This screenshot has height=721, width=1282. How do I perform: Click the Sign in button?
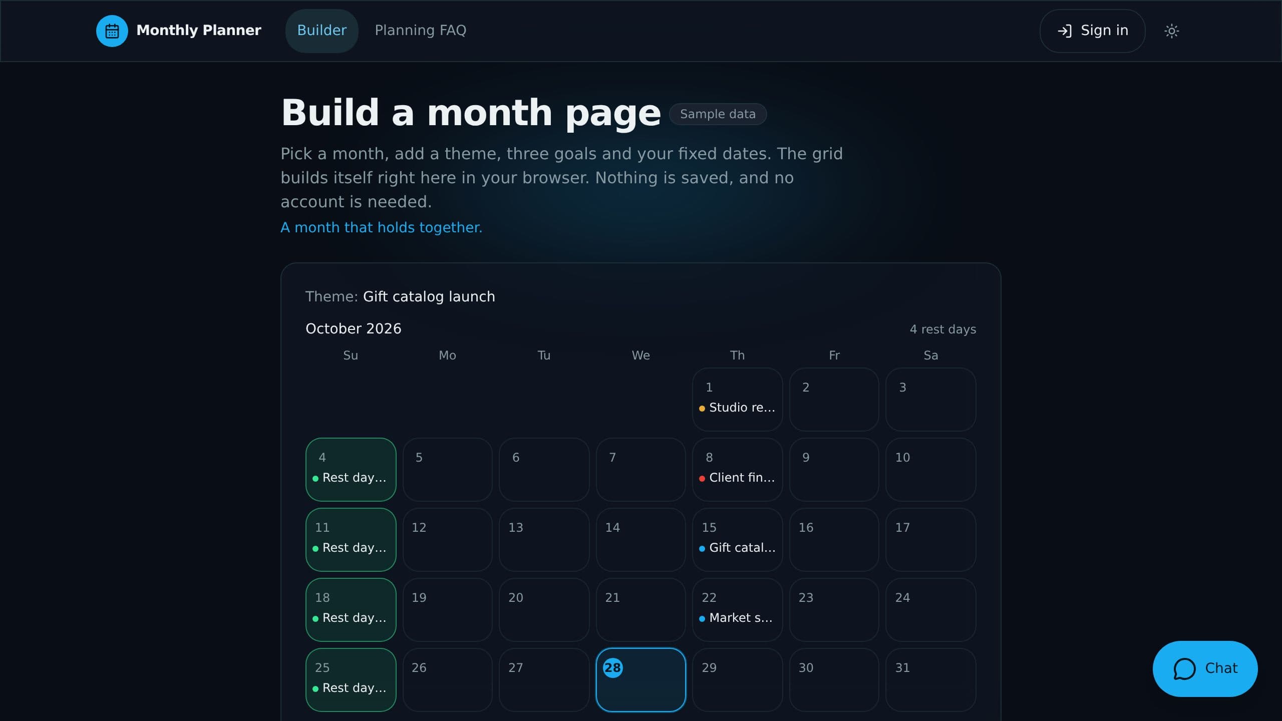(1092, 31)
